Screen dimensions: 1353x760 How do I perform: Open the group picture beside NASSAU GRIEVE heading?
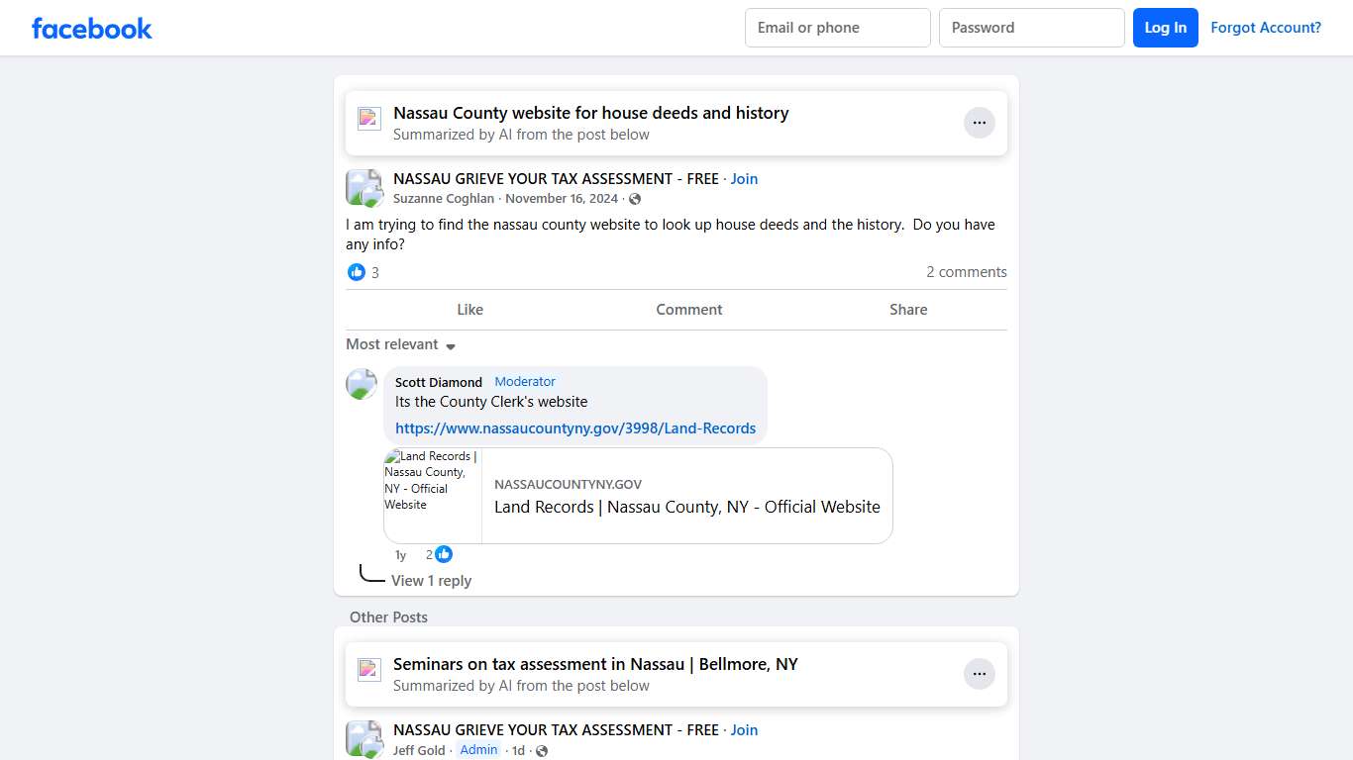pyautogui.click(x=364, y=186)
